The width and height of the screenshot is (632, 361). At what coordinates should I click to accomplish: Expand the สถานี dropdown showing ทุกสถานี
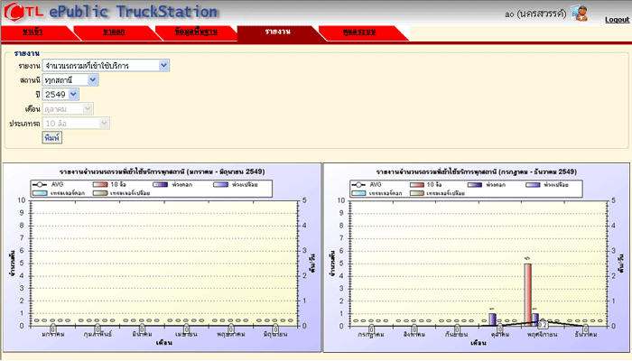tap(70, 80)
